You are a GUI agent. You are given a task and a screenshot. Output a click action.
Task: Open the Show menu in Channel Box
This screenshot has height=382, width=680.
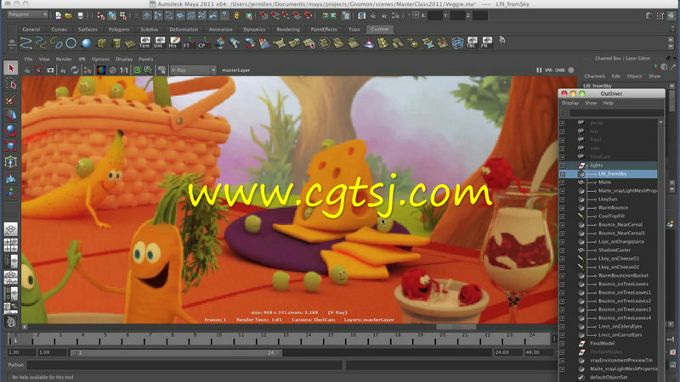(x=654, y=76)
